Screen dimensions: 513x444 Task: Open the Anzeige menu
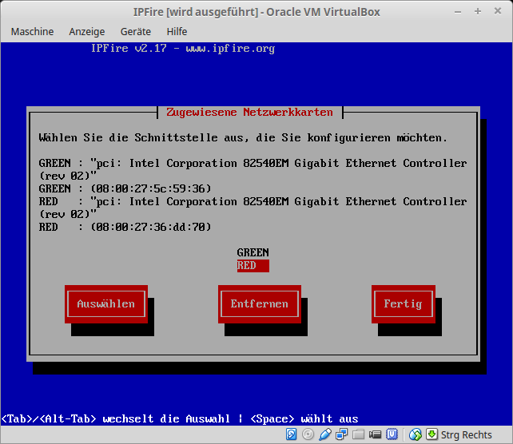tap(87, 31)
